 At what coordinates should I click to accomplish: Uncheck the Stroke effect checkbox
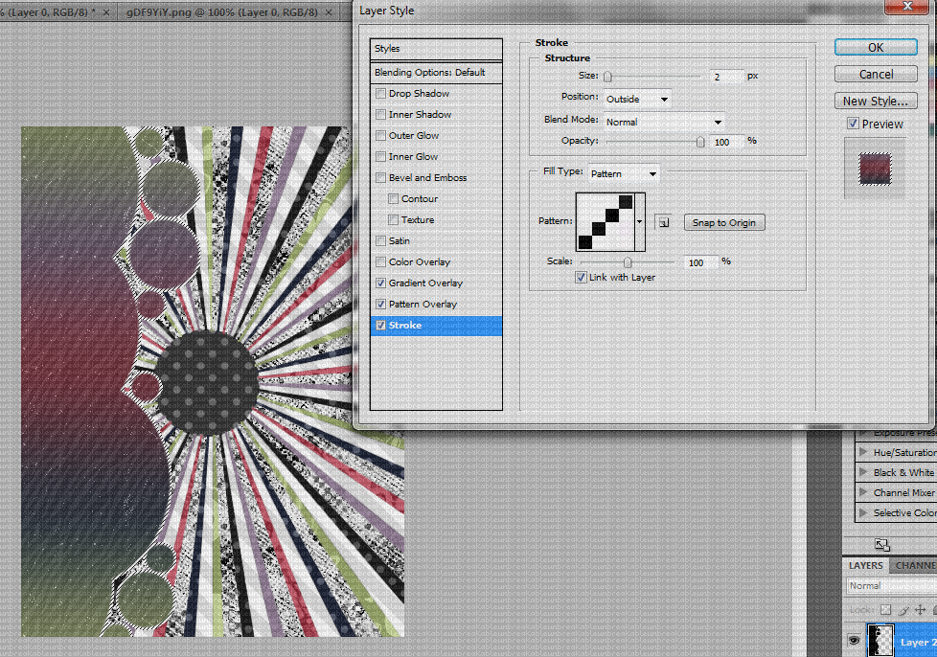pyautogui.click(x=380, y=326)
